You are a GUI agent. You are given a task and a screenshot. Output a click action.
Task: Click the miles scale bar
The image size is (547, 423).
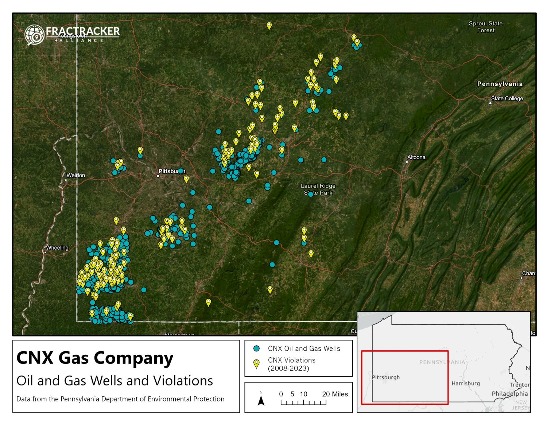point(303,402)
